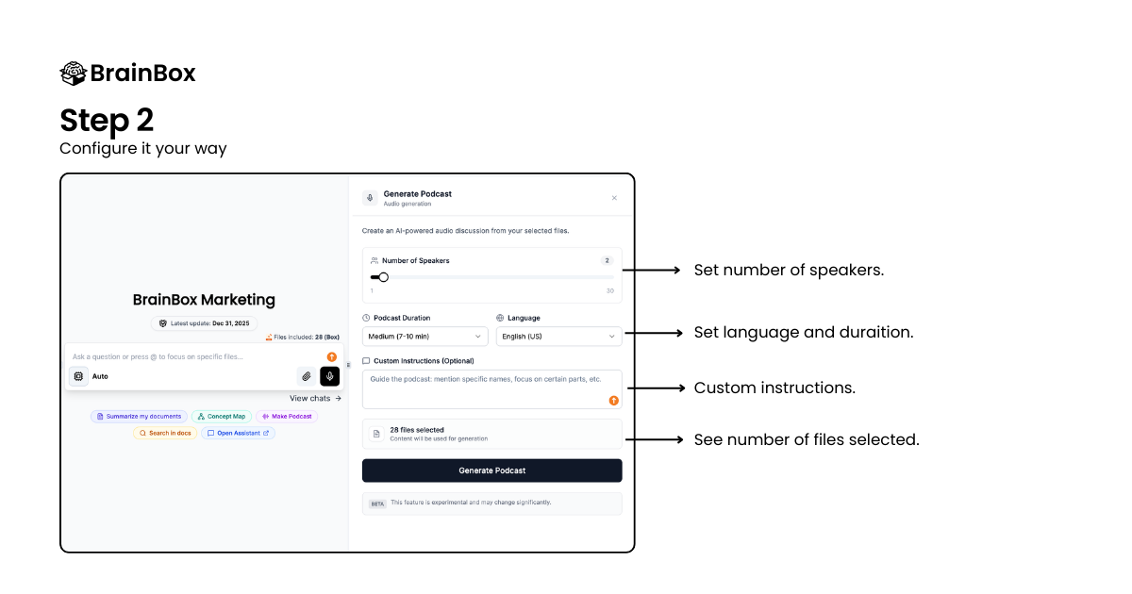Image resolution: width=1132 pixels, height=594 pixels.
Task: Click the BrainBox brain logo
Action: [74, 73]
